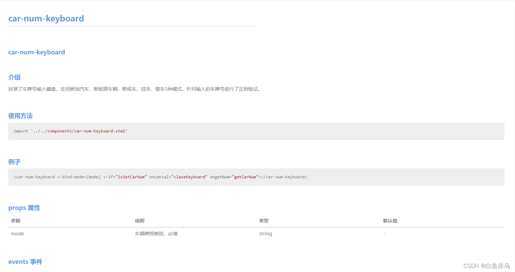The width and height of the screenshot is (515, 272).
Task: Click the import car-num-keyboard.stml code line
Action: [71, 131]
